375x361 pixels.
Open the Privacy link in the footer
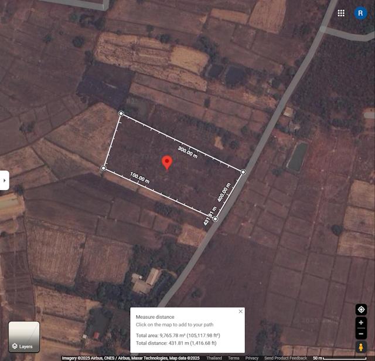click(252, 357)
